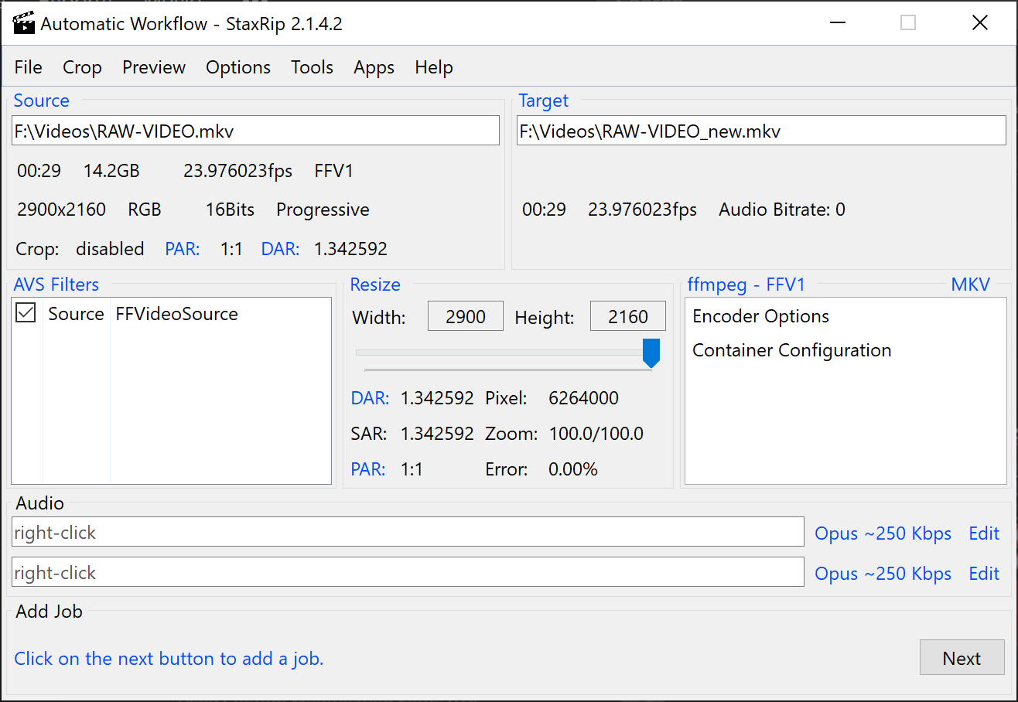
Task: Click the StaxRip application icon
Action: click(23, 23)
